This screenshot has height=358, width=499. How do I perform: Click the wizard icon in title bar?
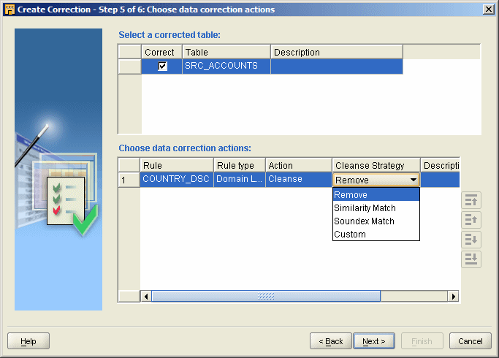pos(10,9)
